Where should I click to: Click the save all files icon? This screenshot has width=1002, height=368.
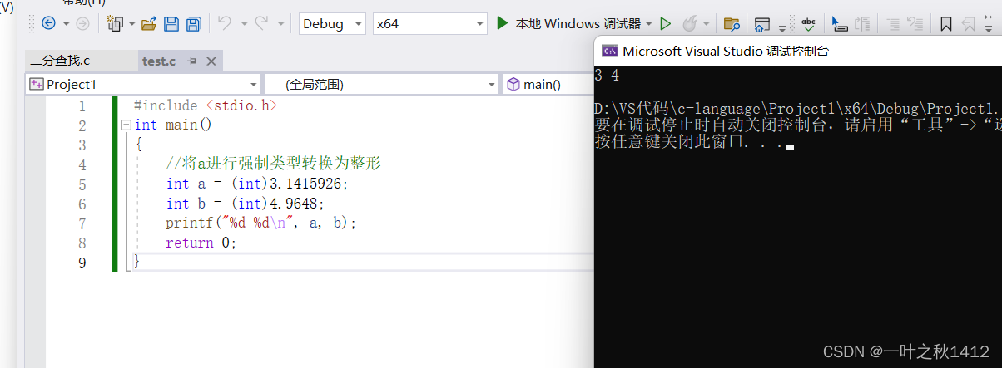click(194, 23)
